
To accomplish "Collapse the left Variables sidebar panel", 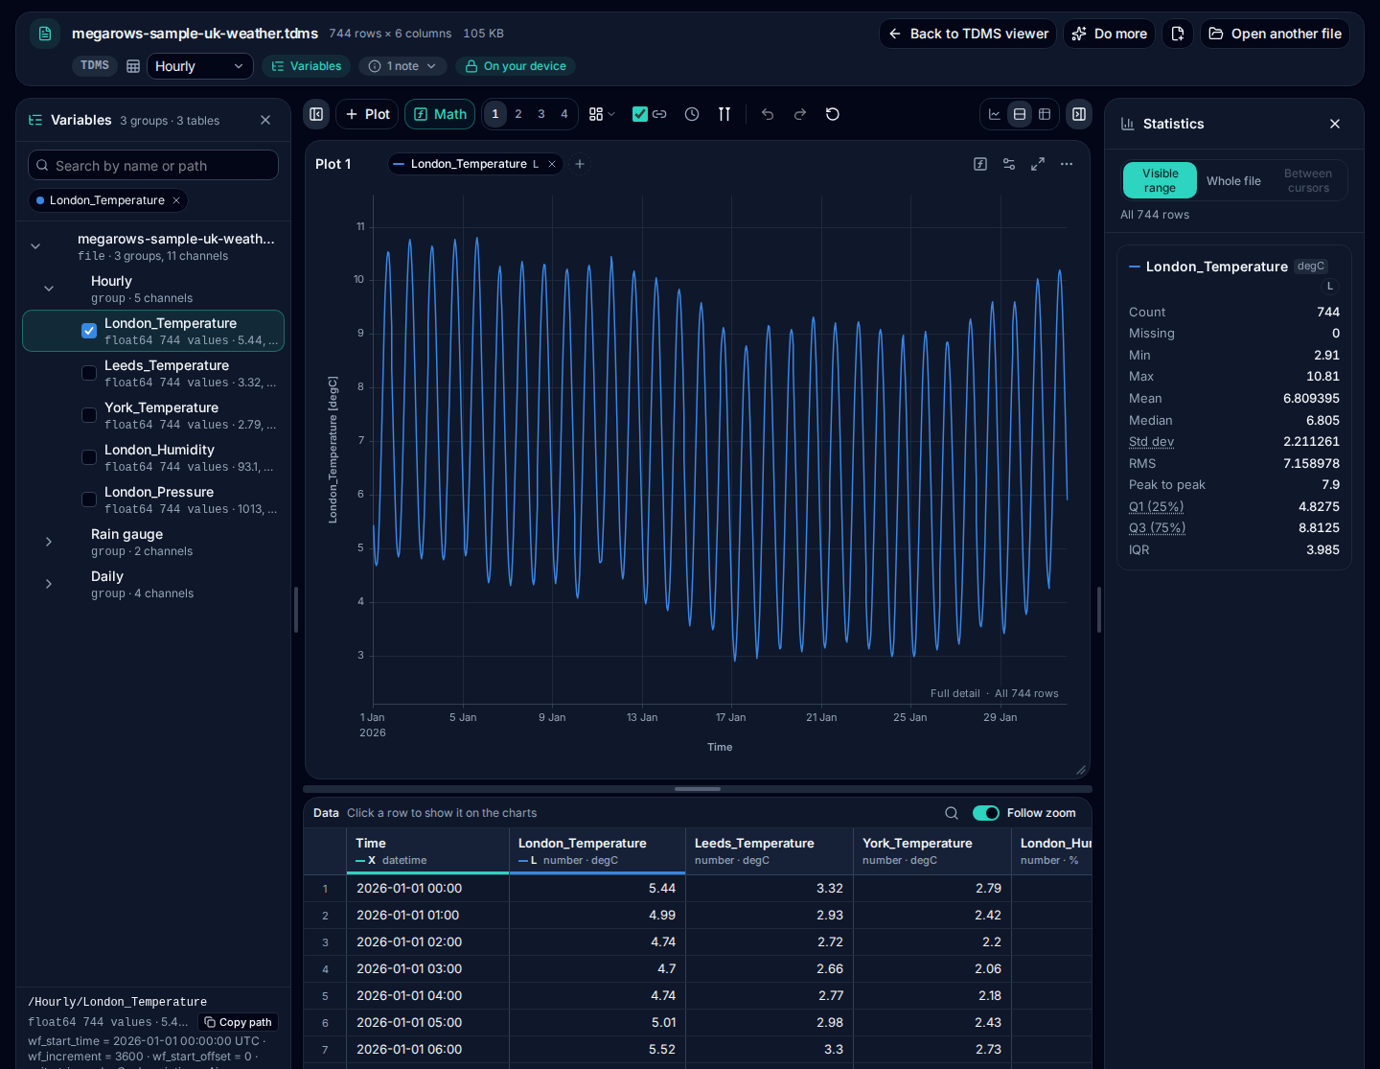I will click(316, 114).
